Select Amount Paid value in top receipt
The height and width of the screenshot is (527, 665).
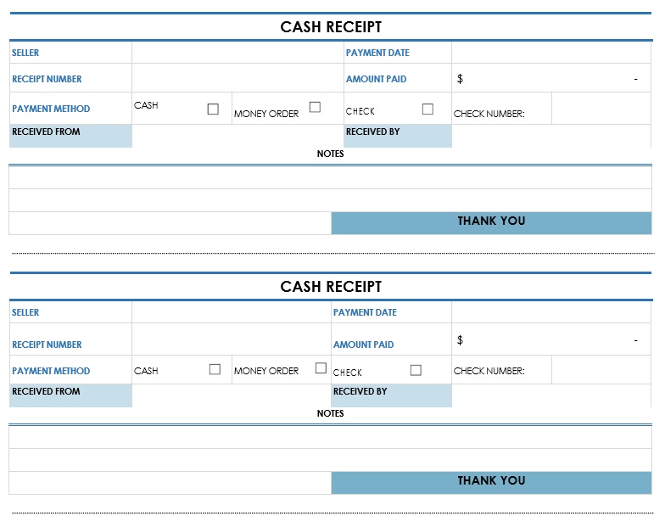pos(550,79)
